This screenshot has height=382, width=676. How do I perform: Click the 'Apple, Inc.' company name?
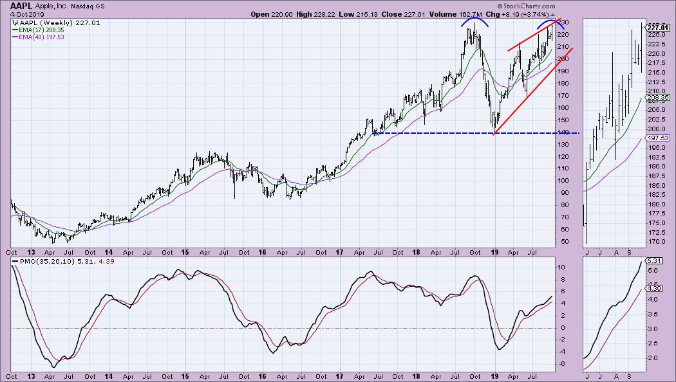(51, 6)
